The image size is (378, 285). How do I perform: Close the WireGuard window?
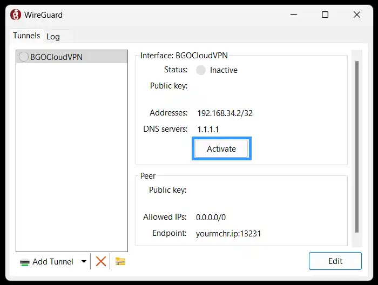pyautogui.click(x=357, y=15)
